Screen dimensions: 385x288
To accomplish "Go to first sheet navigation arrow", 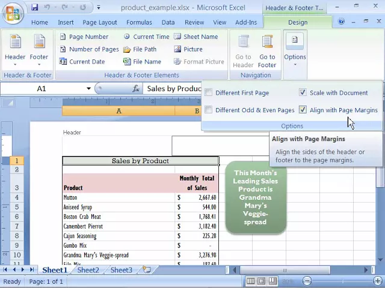I will (x=5, y=269).
